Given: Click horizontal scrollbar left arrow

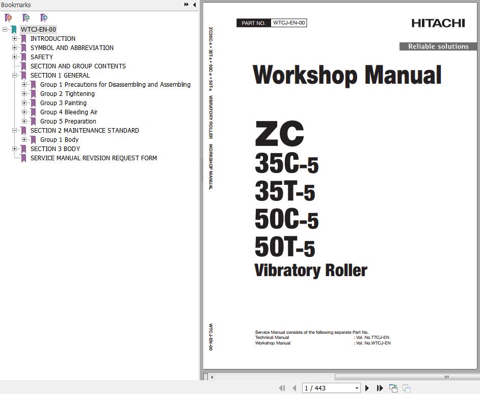Looking at the screenshot, I should (x=212, y=377).
